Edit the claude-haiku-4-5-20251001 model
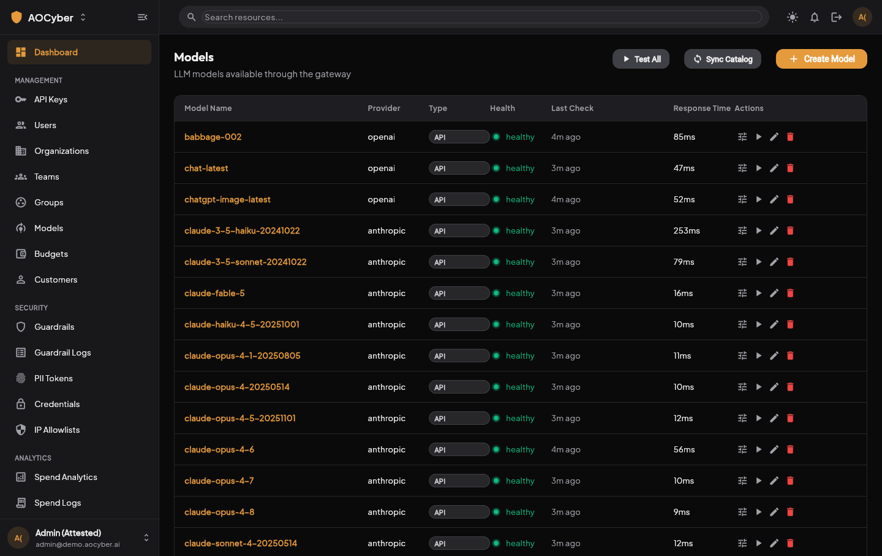882x556 pixels. point(774,324)
